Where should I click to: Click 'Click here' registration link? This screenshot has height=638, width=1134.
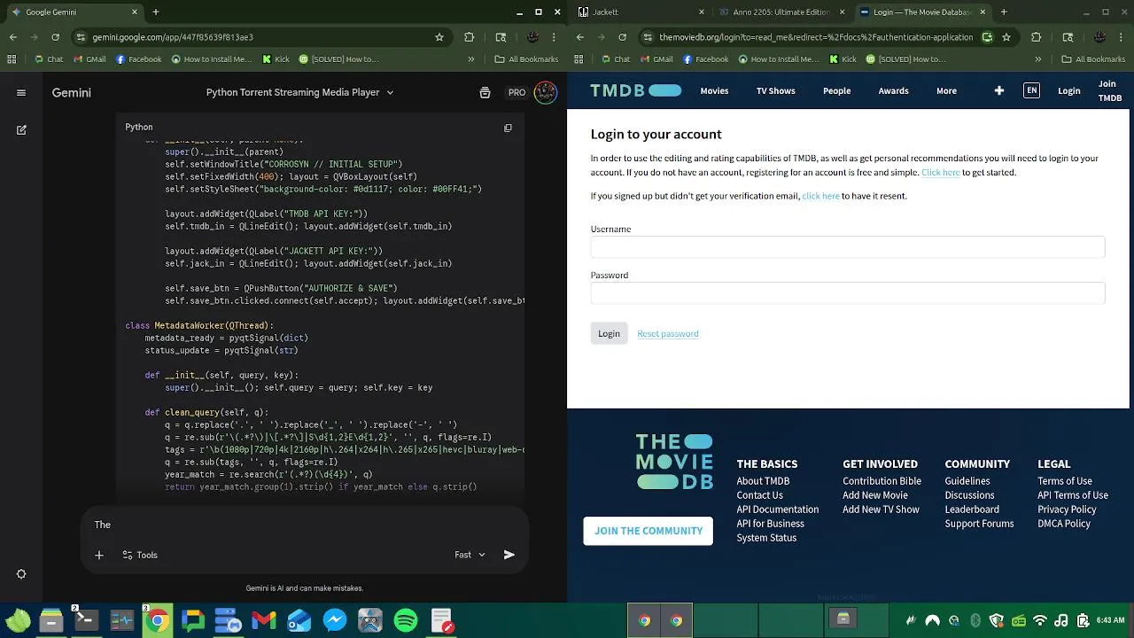pyautogui.click(x=940, y=173)
